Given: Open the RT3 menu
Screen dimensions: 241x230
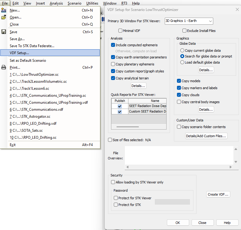Looking at the screenshot, I should [124, 3].
